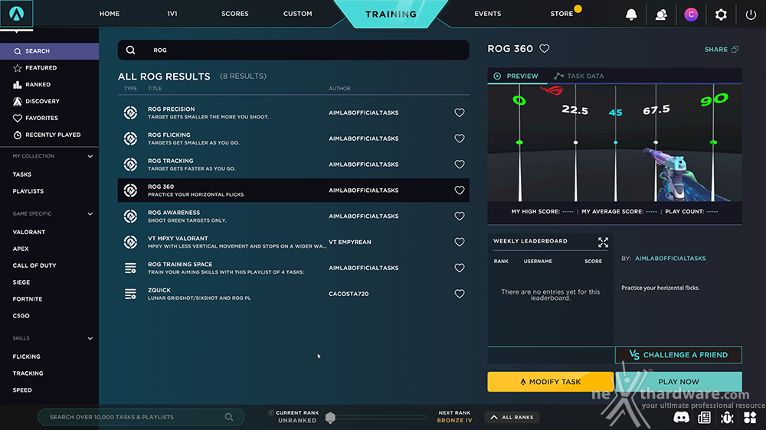The height and width of the screenshot is (430, 766).
Task: Click the bottom tasks and playlists search field
Action: [141, 417]
